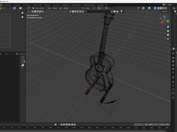The height and width of the screenshot is (132, 177).
Task: Select Wireframe viewport shading
Action: pos(159,8)
